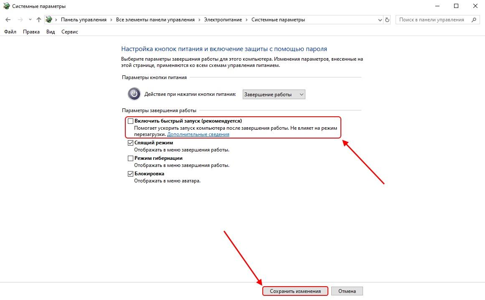
Task: Check the Режим гибернации checkbox
Action: coord(130,158)
